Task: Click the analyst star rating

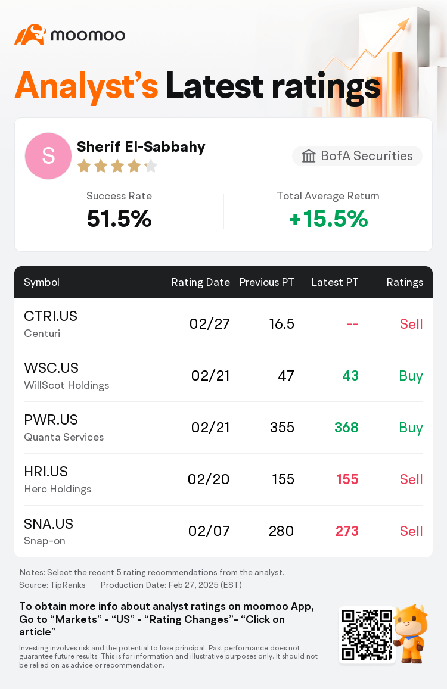Action: pyautogui.click(x=117, y=166)
